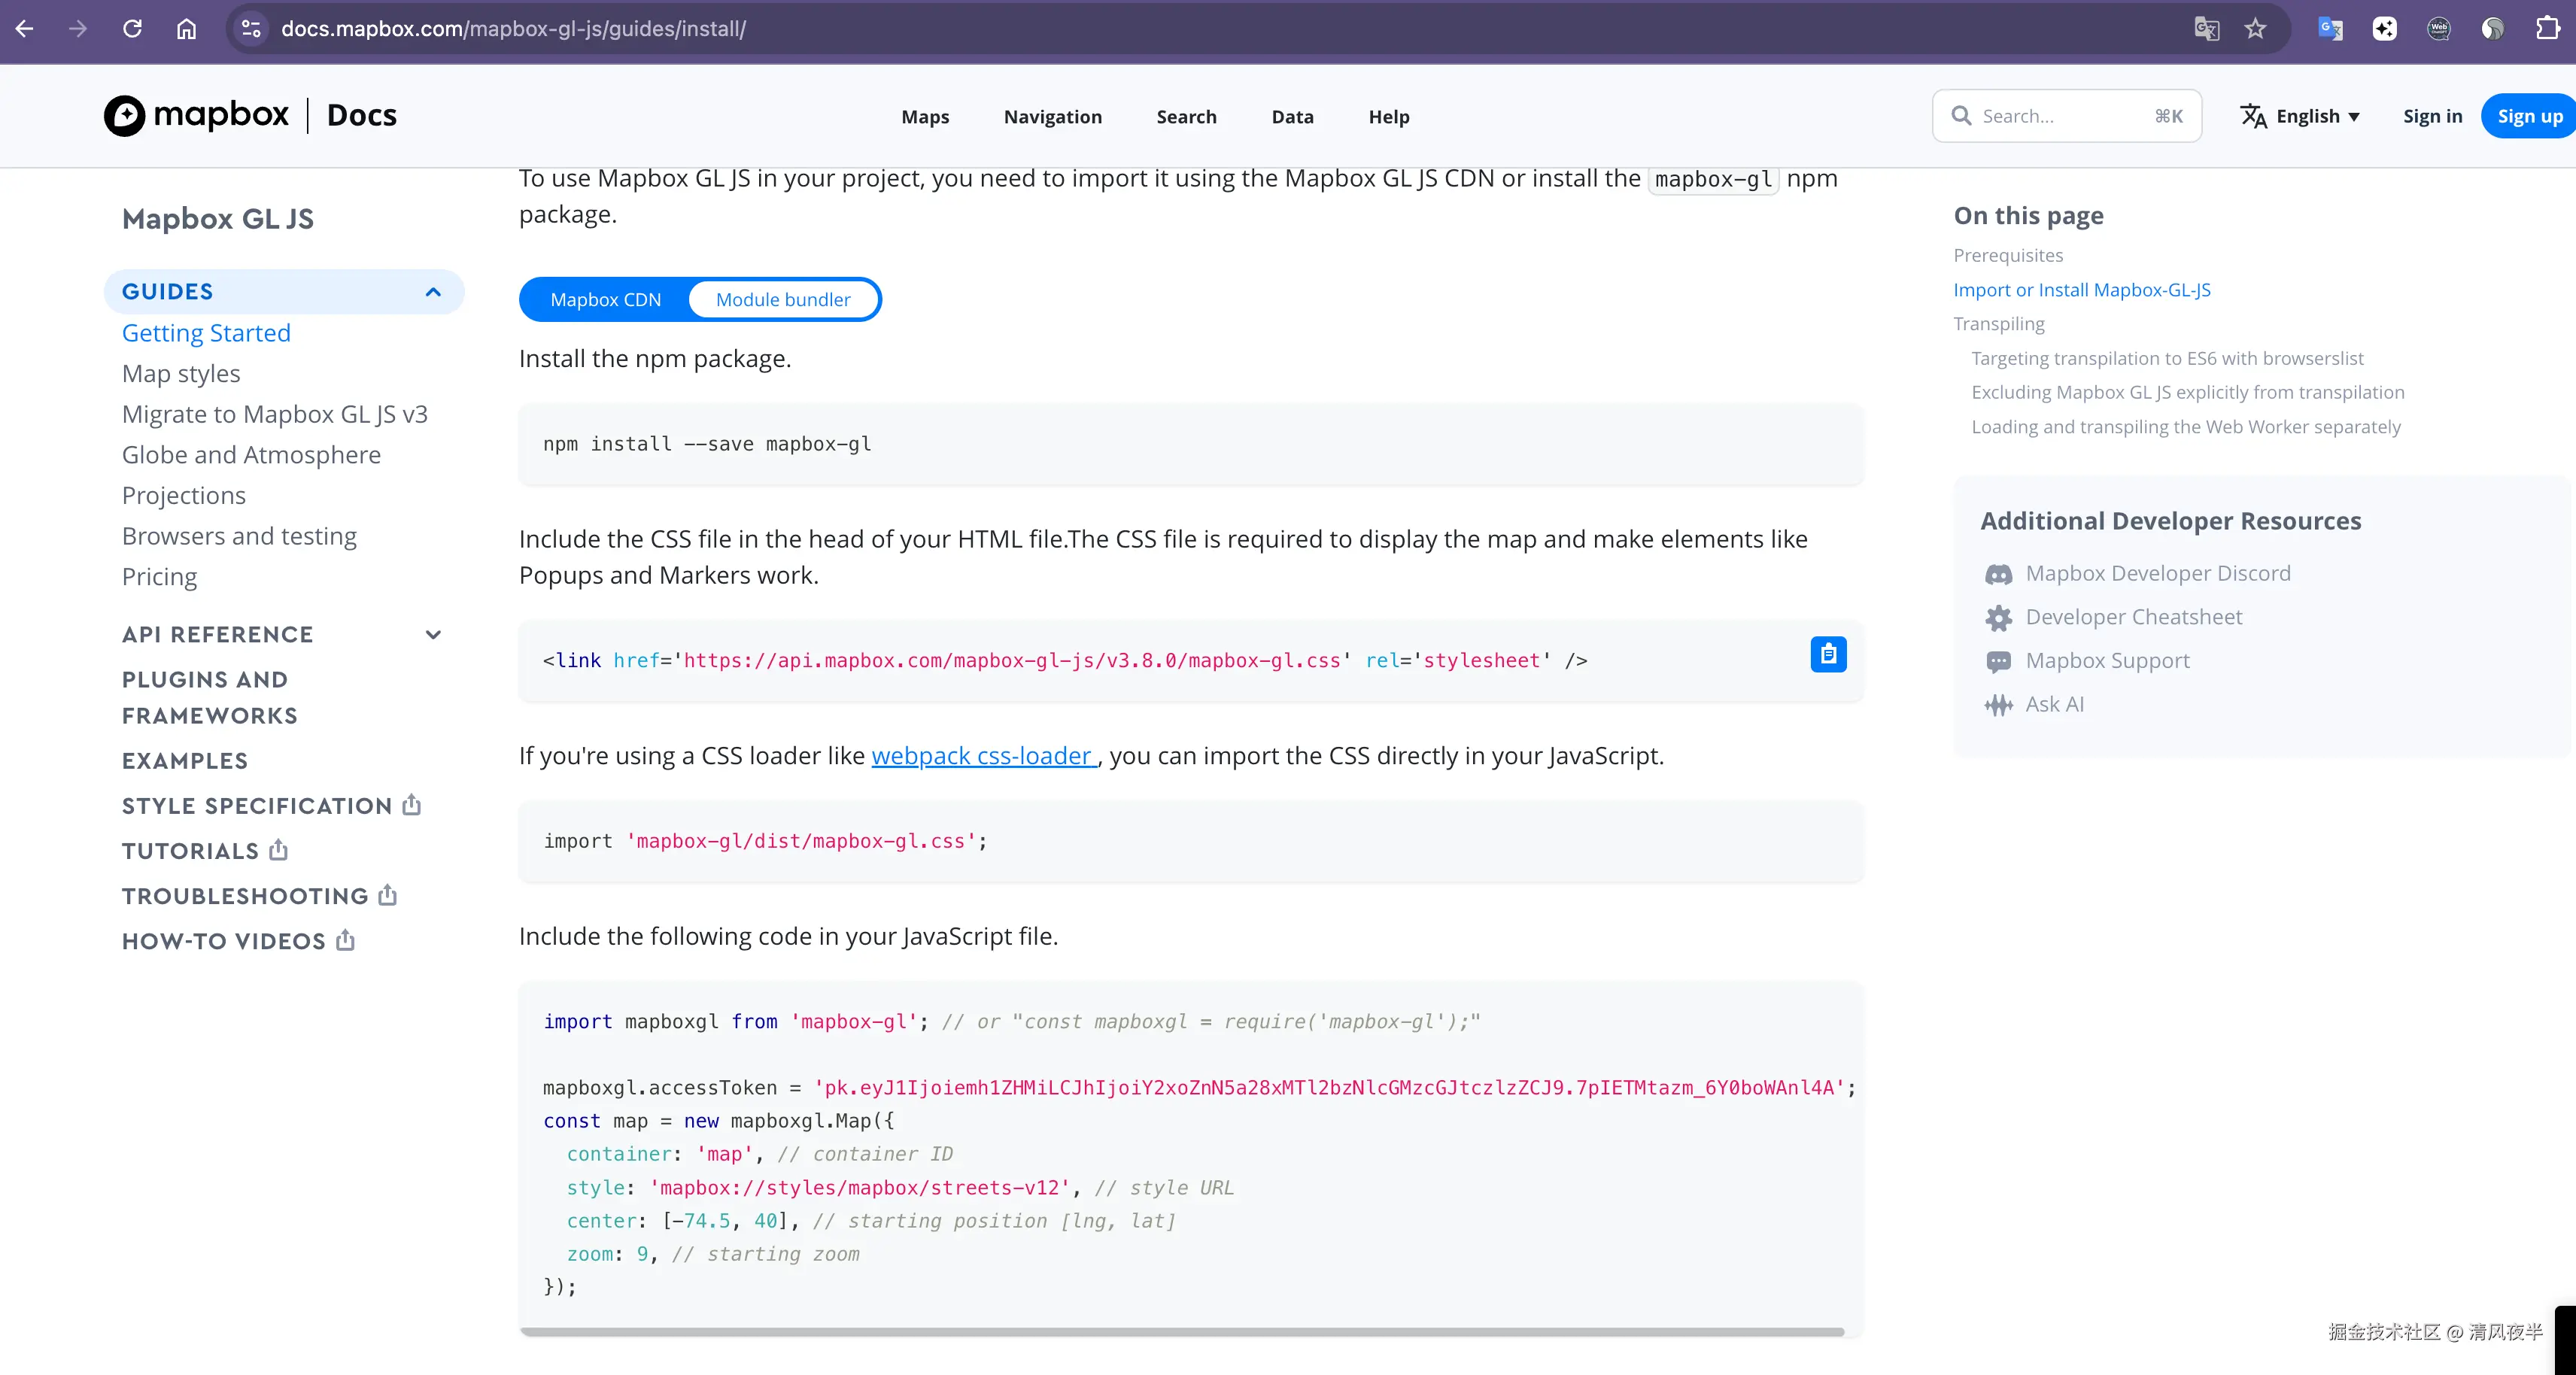Select the Module bundler option
This screenshot has width=2576, height=1375.
[782, 300]
